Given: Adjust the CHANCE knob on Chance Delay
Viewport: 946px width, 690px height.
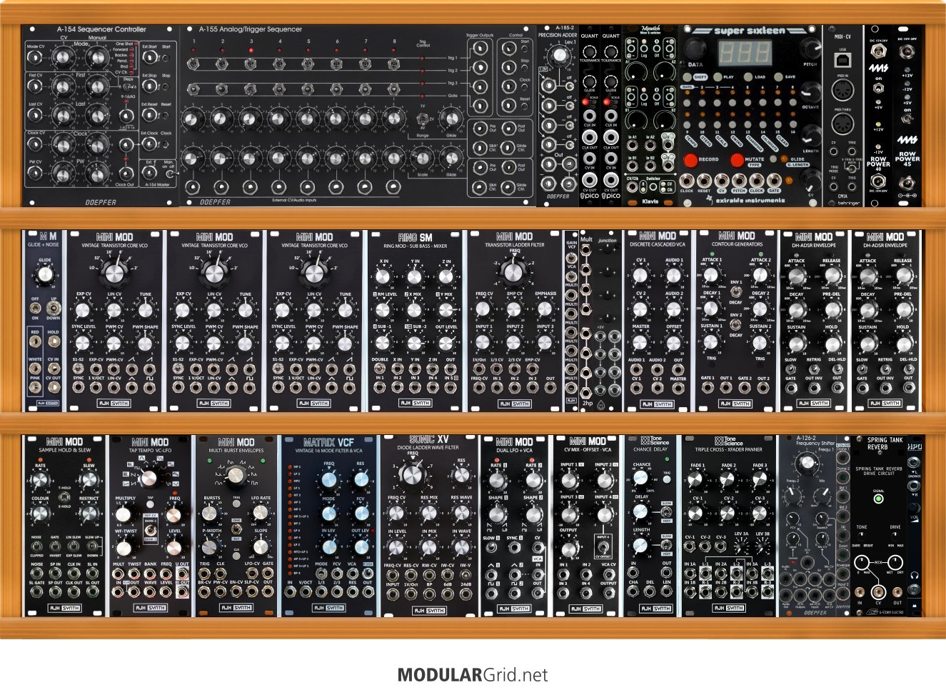Looking at the screenshot, I should [641, 479].
